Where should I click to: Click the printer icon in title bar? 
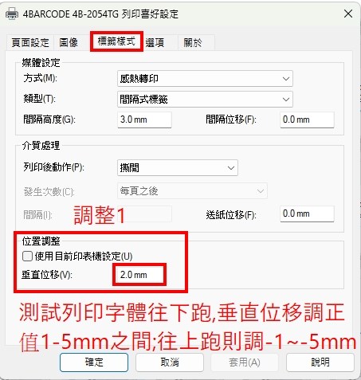(x=12, y=14)
